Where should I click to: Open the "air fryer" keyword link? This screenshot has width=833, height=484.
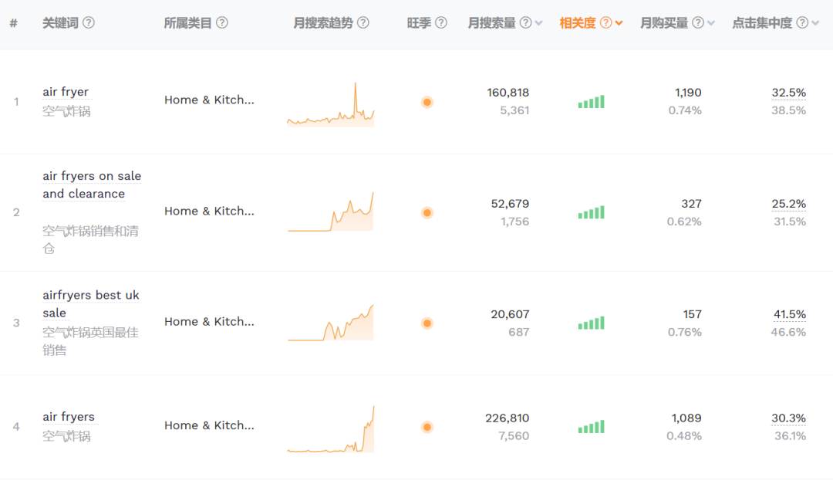point(66,91)
